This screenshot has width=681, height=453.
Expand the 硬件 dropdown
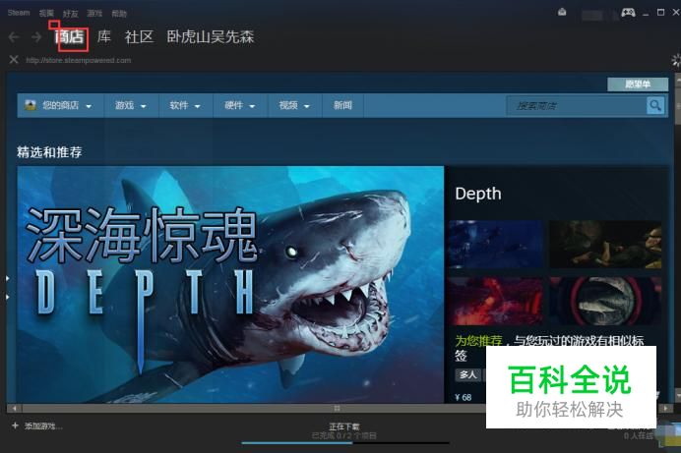tap(240, 105)
